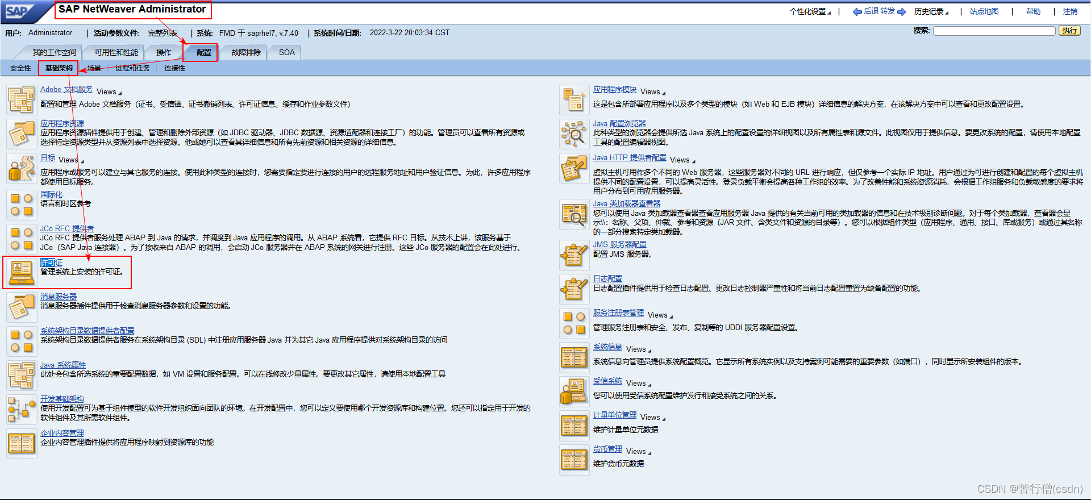
Task: Open the 许可证 link
Action: (51, 262)
